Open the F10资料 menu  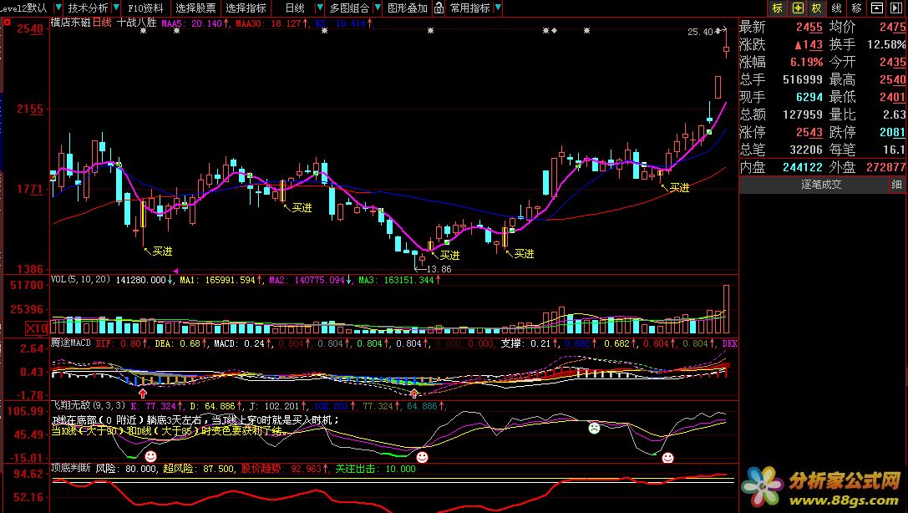145,8
